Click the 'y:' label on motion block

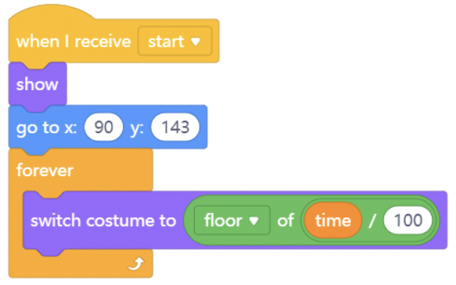click(136, 128)
